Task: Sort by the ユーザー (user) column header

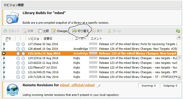Action: tap(80, 39)
